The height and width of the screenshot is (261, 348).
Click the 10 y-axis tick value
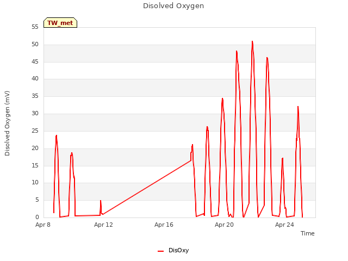(35, 183)
